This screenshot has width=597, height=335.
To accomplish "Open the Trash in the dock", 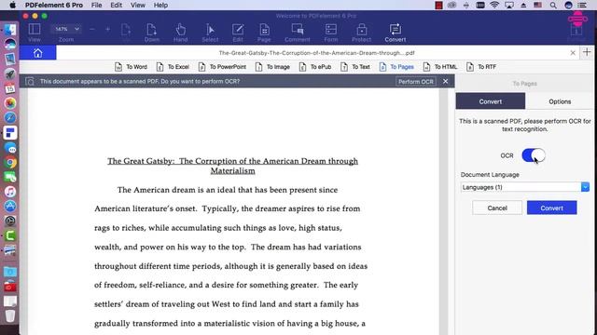I will pos(10,315).
